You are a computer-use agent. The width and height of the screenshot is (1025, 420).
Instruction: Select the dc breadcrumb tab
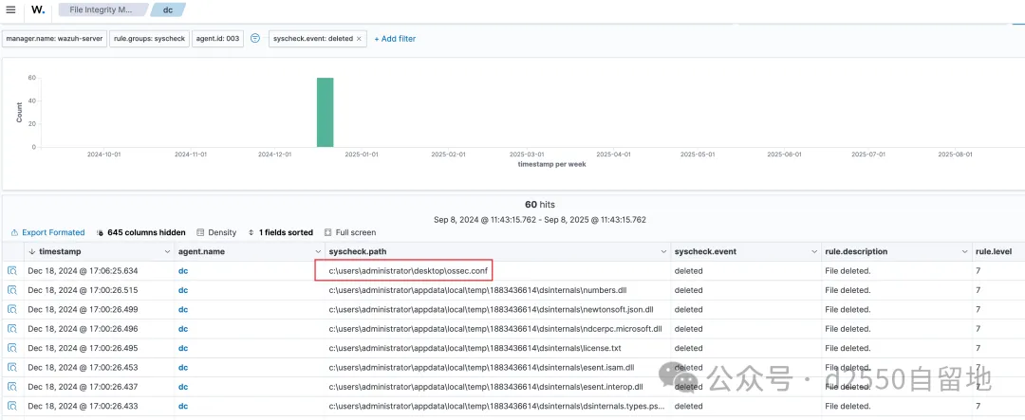coord(167,9)
